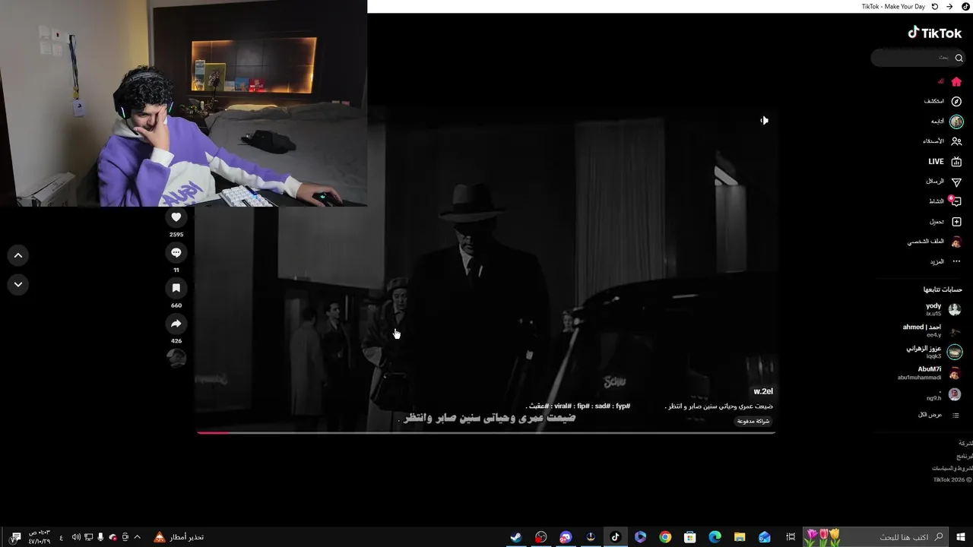The image size is (973, 547).
Task: Open the creator's avatar below share button
Action: click(176, 358)
